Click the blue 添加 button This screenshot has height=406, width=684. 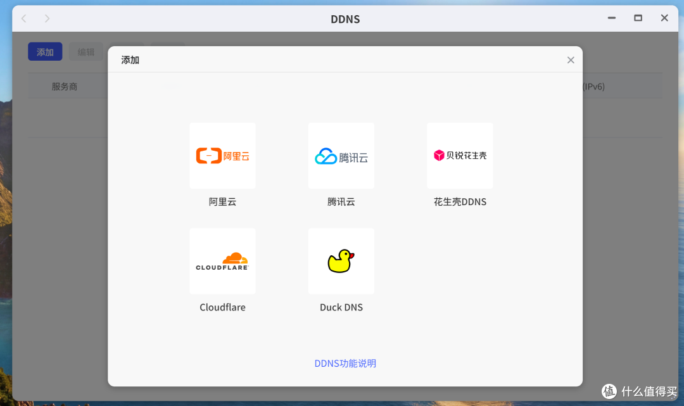pyautogui.click(x=45, y=52)
